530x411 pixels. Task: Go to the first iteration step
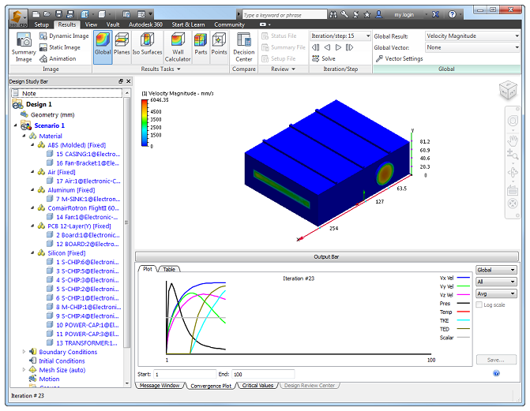(x=315, y=47)
